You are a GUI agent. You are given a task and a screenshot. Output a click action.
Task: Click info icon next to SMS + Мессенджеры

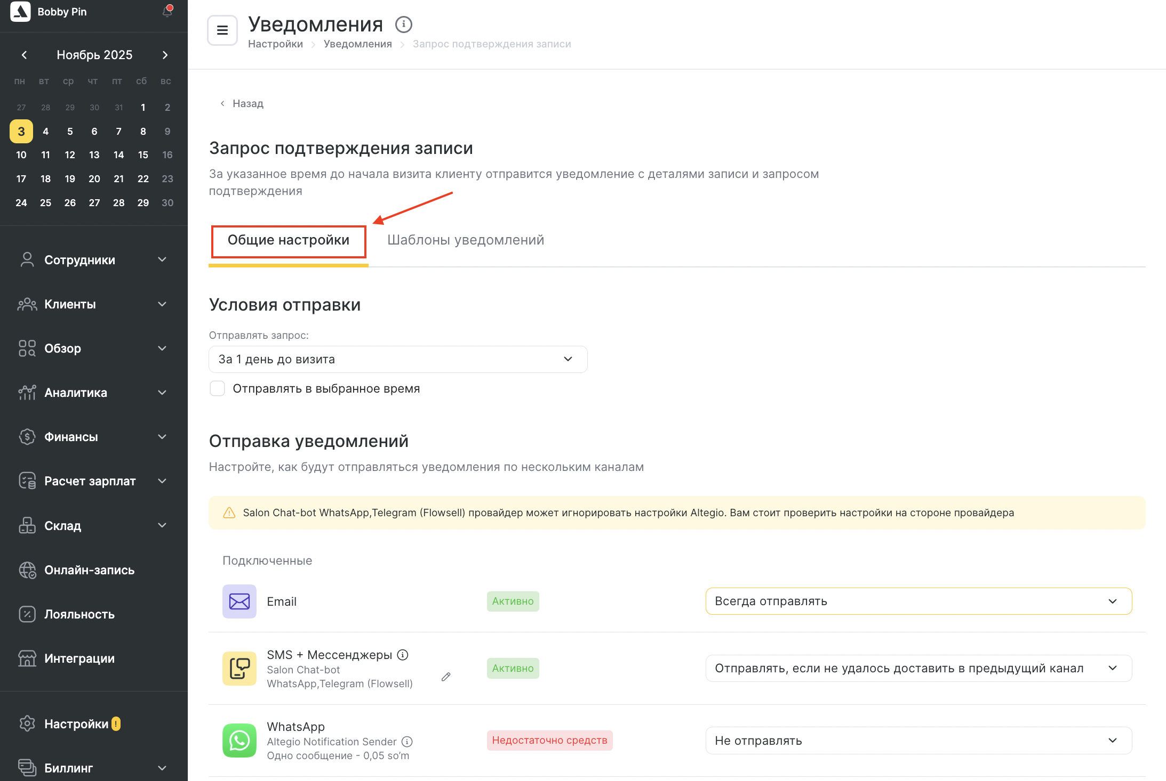coord(403,655)
